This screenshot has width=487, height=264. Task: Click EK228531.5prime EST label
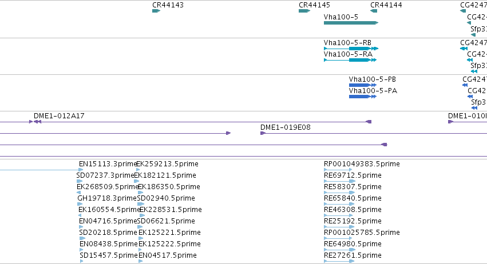(171, 210)
